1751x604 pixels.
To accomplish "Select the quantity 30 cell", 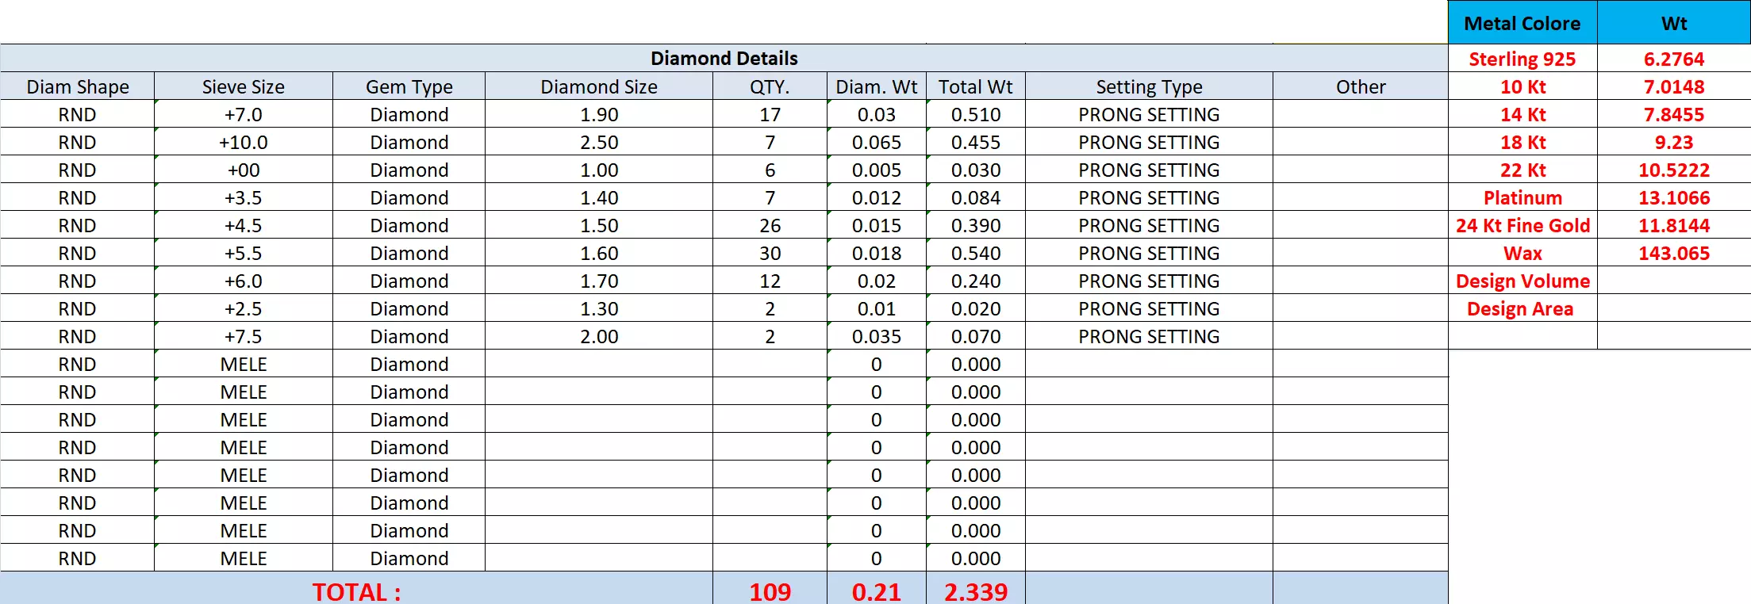I will coord(770,253).
